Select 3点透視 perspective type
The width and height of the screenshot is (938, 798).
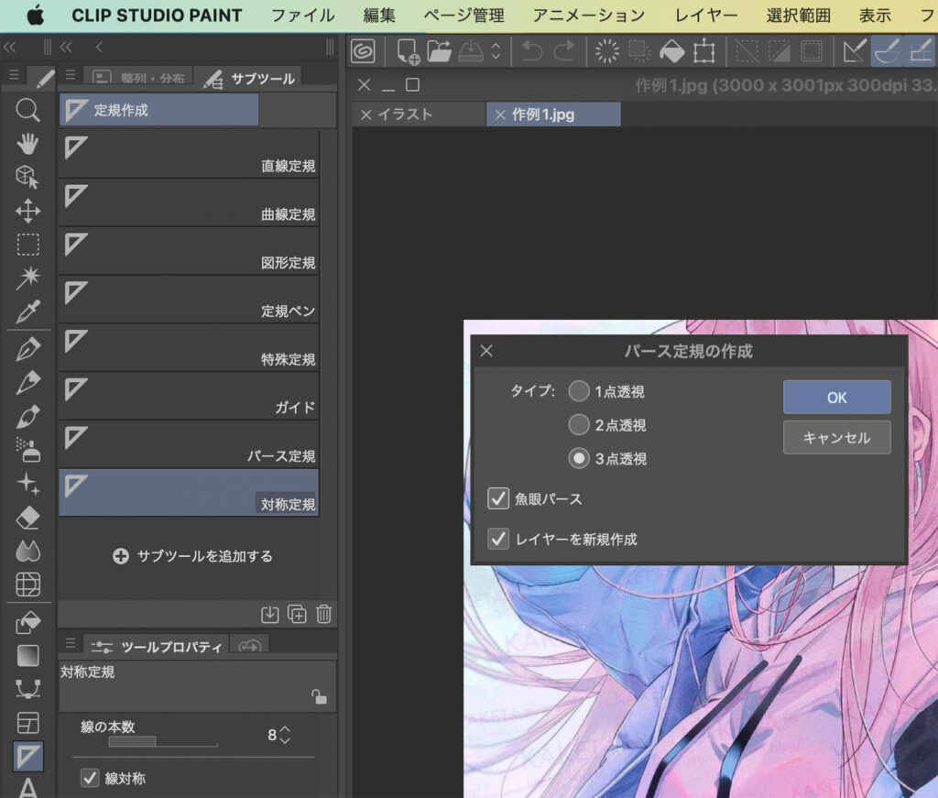(579, 458)
